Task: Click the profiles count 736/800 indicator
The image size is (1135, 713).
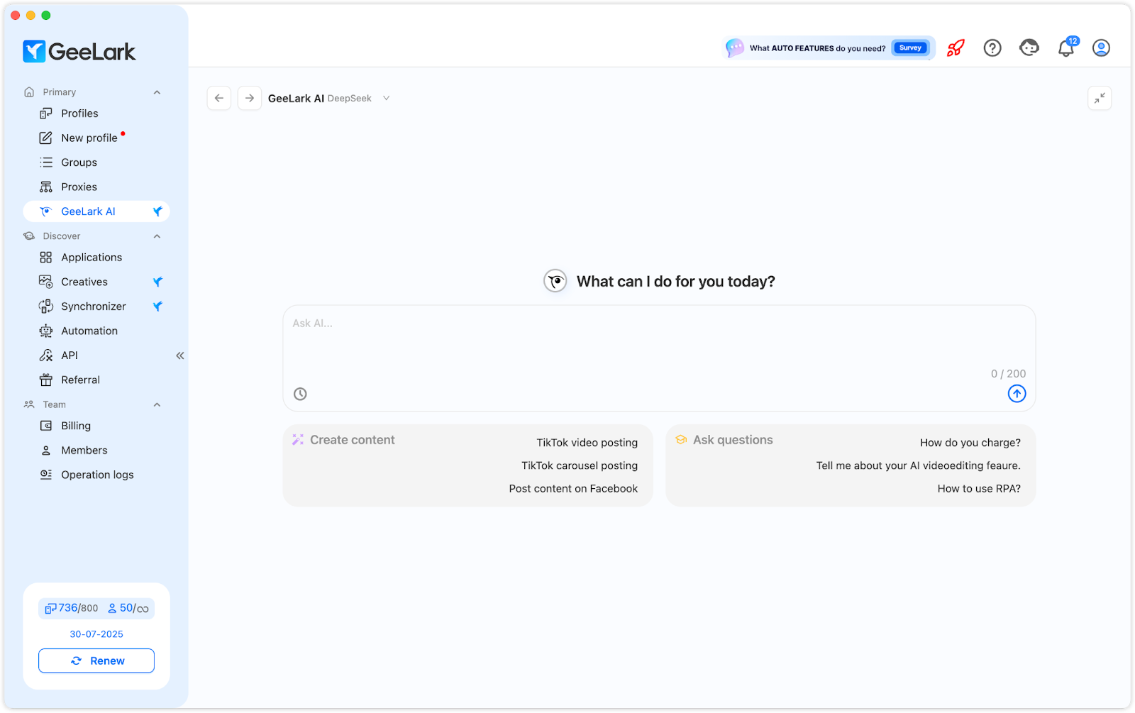Action: coord(72,608)
